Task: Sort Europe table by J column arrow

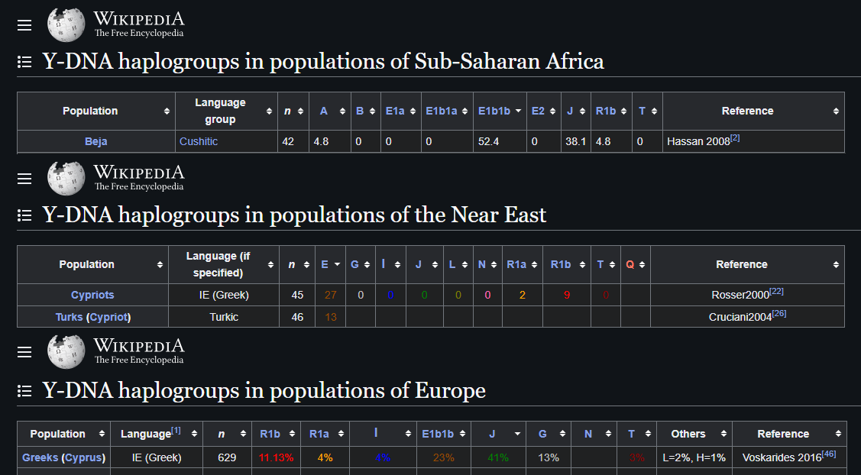Action: pyautogui.click(x=517, y=435)
